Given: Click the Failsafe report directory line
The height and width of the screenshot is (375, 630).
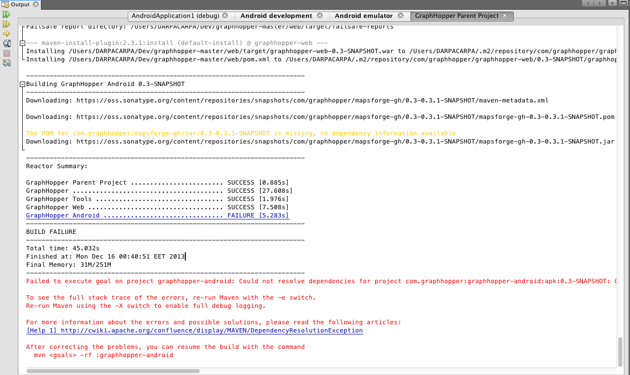Looking at the screenshot, I should [210, 27].
